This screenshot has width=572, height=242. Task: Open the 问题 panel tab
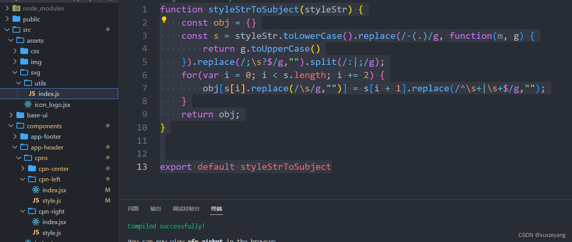pos(133,209)
